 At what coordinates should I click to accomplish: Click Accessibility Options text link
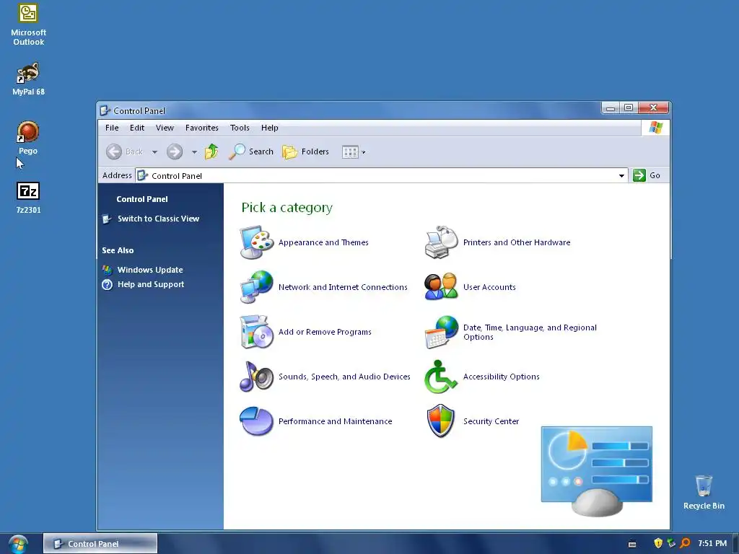[501, 377]
